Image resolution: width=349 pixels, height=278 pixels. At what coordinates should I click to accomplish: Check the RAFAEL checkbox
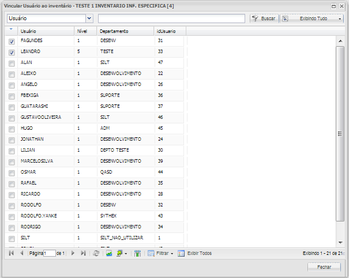[x=12, y=184]
